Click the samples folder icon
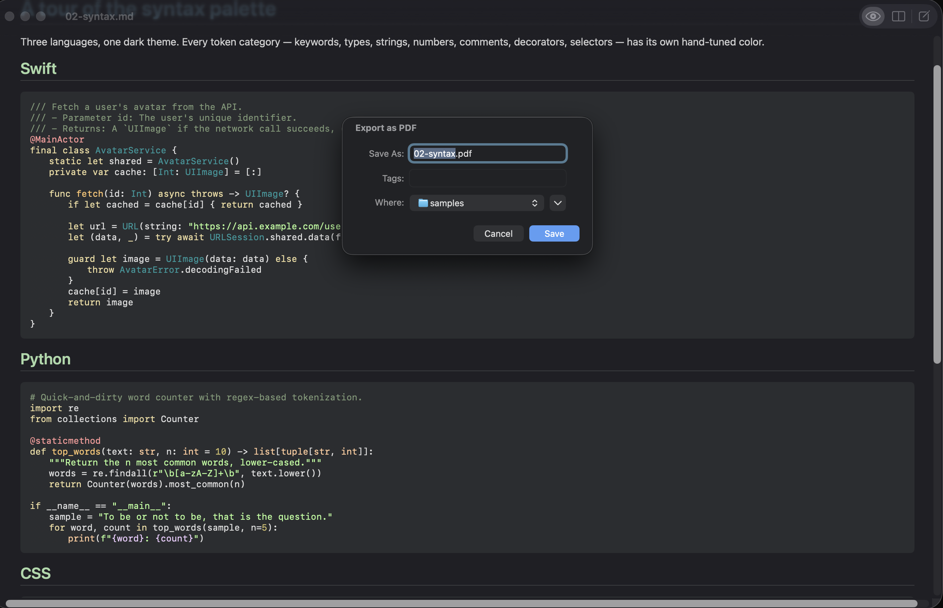943x608 pixels. click(423, 203)
